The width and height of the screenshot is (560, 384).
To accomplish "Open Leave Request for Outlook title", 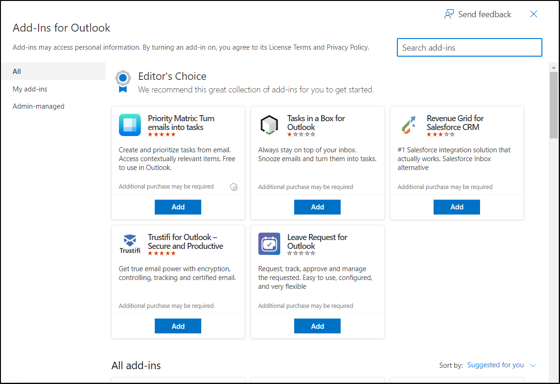I will (317, 241).
